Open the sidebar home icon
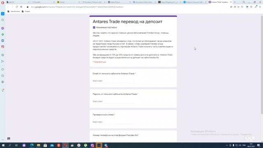The height and width of the screenshot is (148, 263). 3,20
